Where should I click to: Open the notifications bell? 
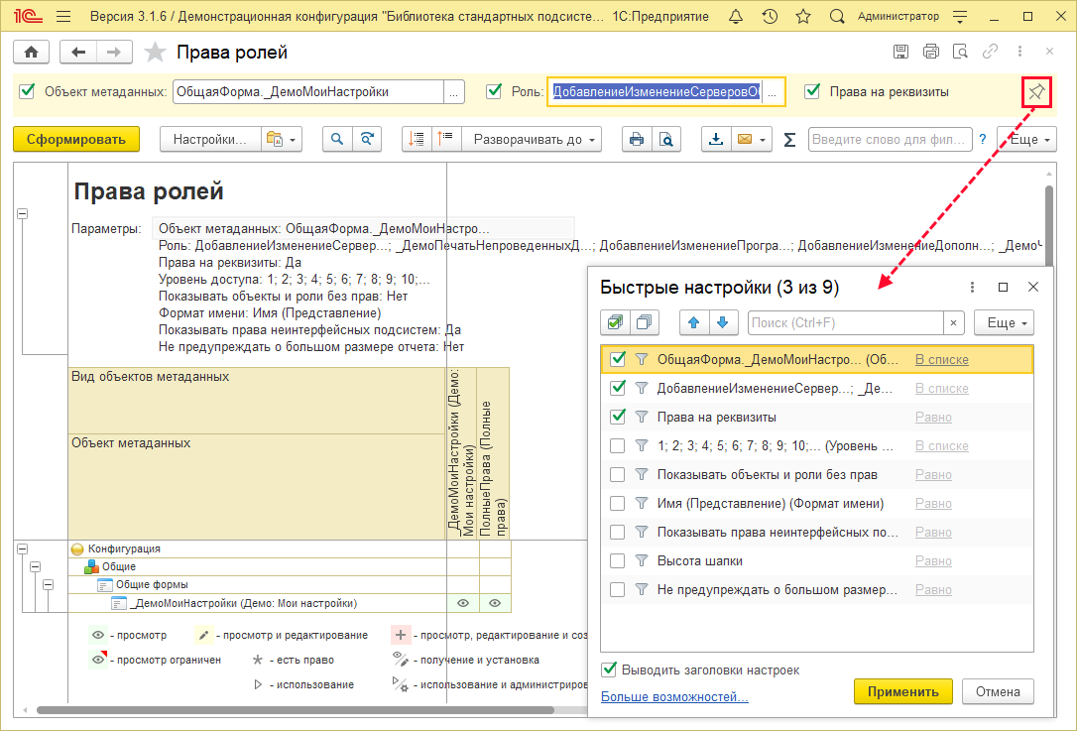click(736, 17)
